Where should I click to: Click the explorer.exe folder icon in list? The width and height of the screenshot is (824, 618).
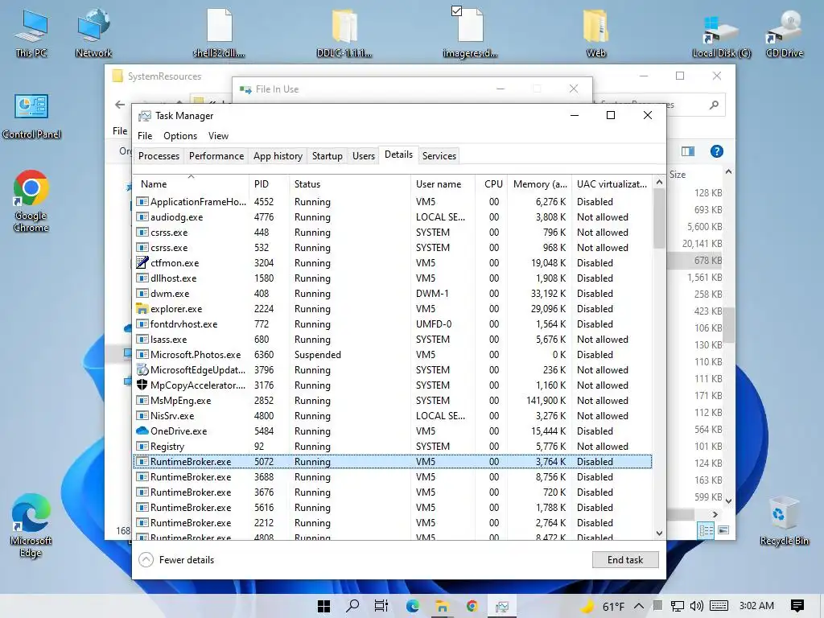142,308
